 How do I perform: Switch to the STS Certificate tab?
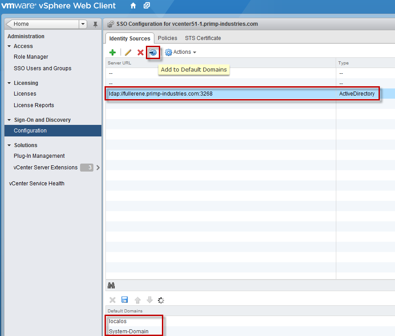click(203, 38)
